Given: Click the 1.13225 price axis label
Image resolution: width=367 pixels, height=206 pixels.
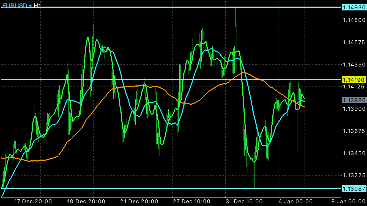Looking at the screenshot, I should pyautogui.click(x=354, y=175).
